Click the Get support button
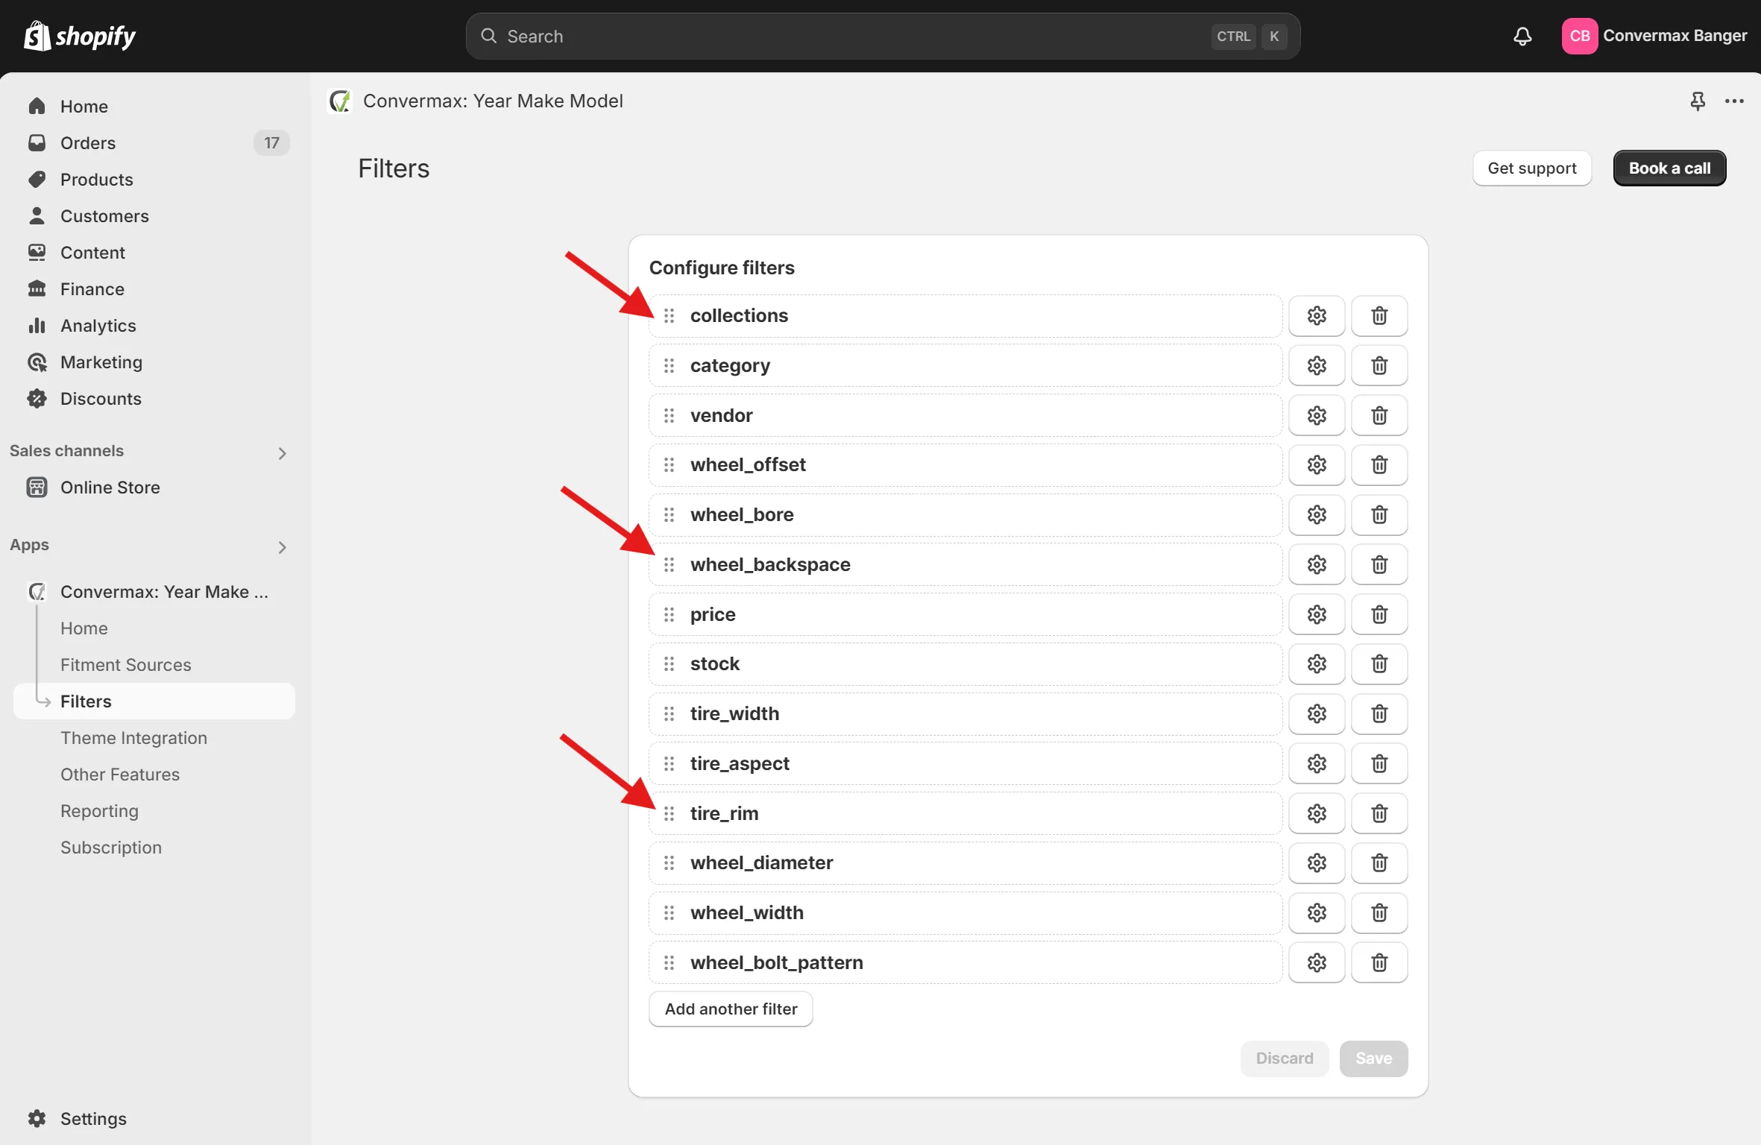The height and width of the screenshot is (1145, 1761). [1531, 168]
